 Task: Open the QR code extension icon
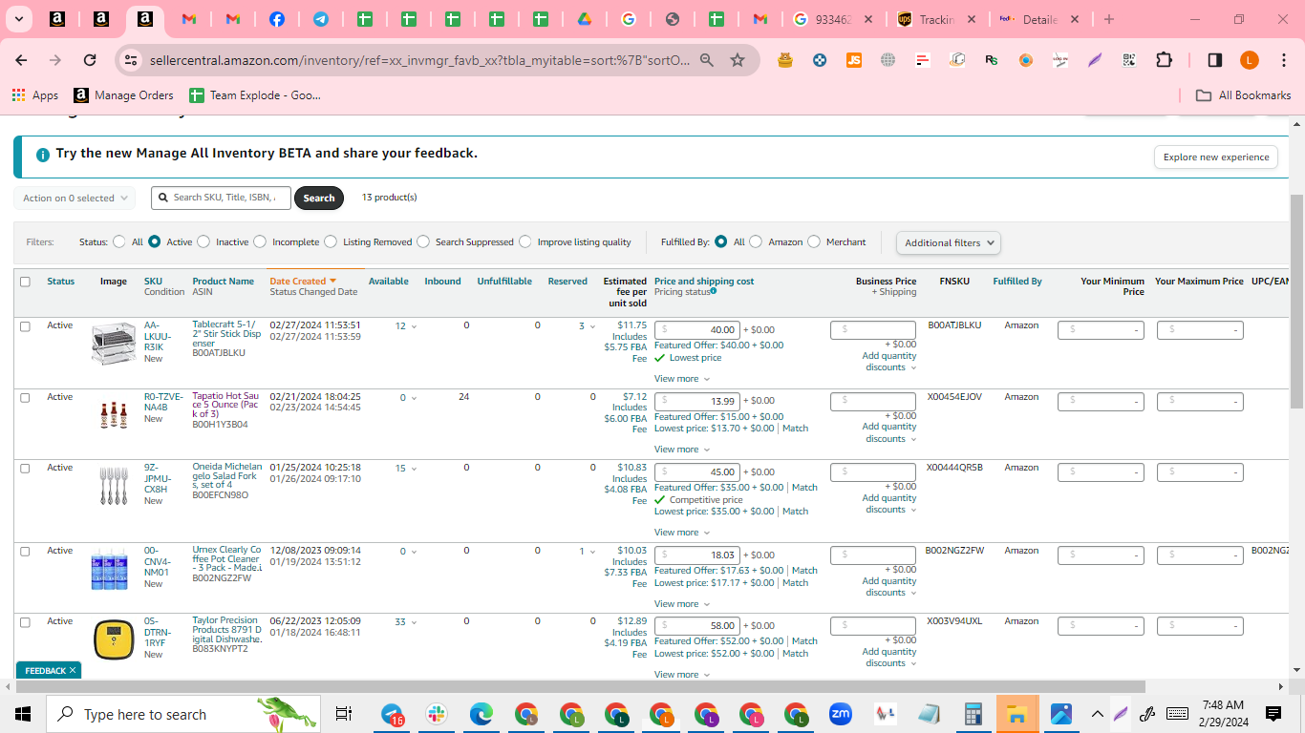pos(1129,60)
